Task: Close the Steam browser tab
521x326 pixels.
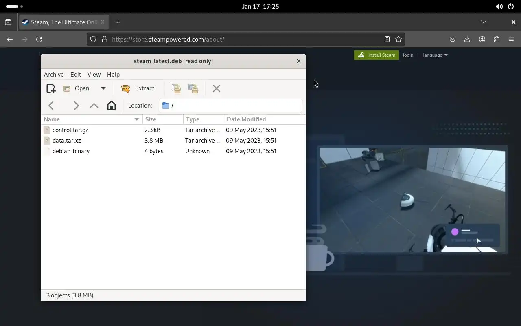Action: tap(103, 22)
